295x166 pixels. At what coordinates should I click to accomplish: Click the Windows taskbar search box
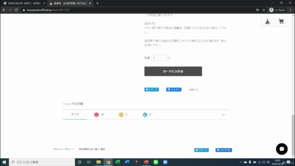coord(42,162)
